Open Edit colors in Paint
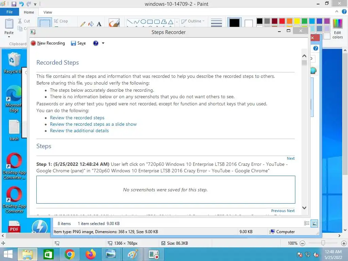Screen dimensions: 348x261 click(x=337, y=29)
